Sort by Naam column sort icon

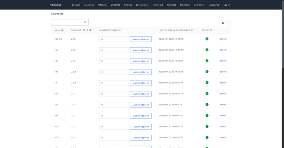62,30
